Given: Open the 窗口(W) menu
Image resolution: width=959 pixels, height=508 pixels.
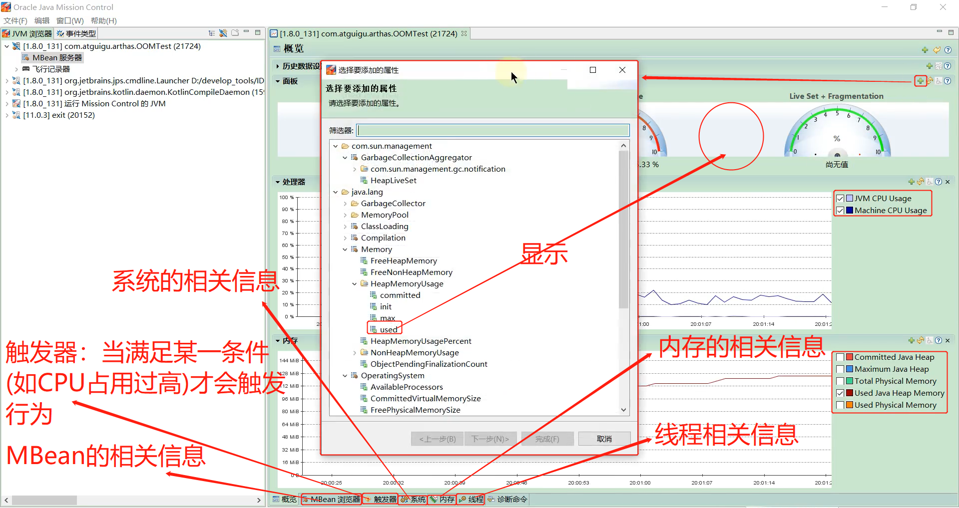Looking at the screenshot, I should point(70,20).
